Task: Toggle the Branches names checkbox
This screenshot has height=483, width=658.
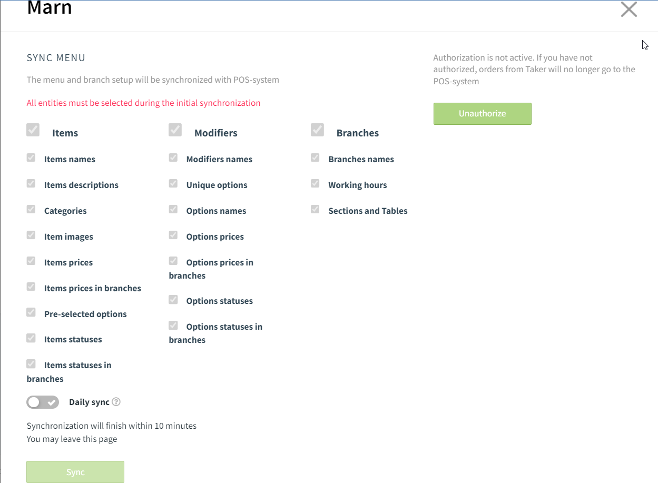Action: pyautogui.click(x=315, y=157)
